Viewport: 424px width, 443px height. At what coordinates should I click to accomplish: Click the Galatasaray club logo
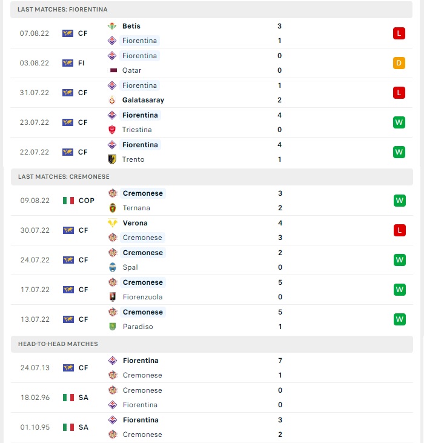coord(112,100)
